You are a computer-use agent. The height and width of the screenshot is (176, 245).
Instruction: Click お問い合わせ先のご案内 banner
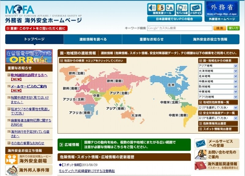[217, 154]
